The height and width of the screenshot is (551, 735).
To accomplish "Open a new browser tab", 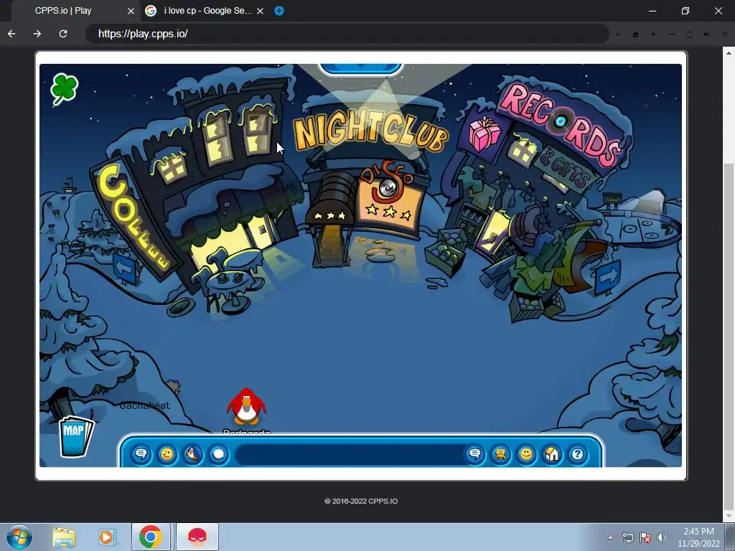I will coord(279,11).
